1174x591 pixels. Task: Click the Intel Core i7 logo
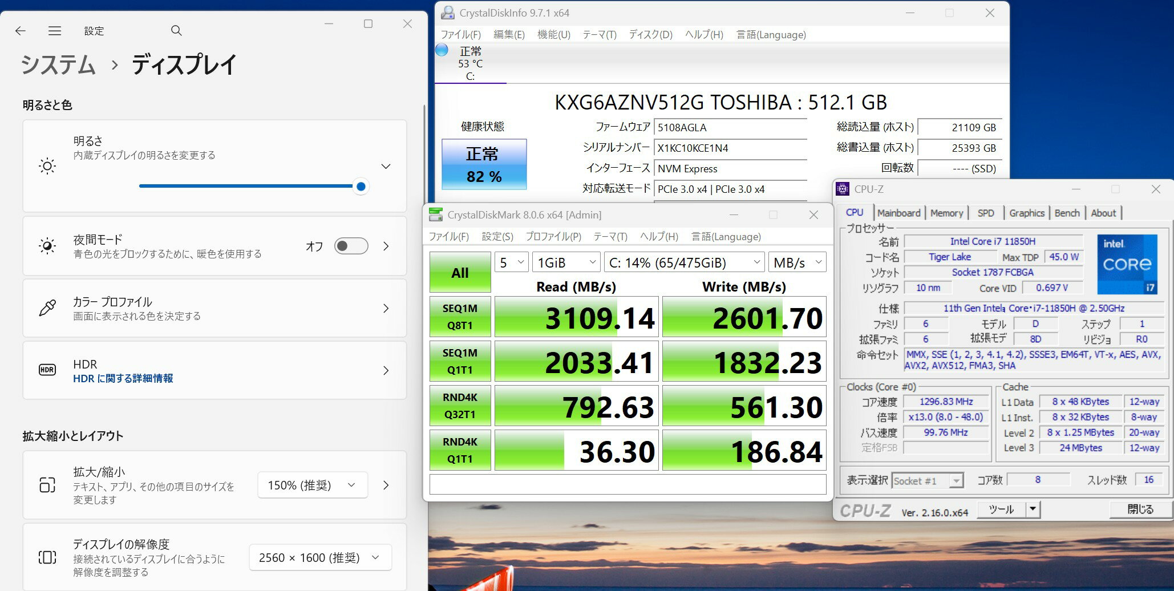[x=1127, y=264]
